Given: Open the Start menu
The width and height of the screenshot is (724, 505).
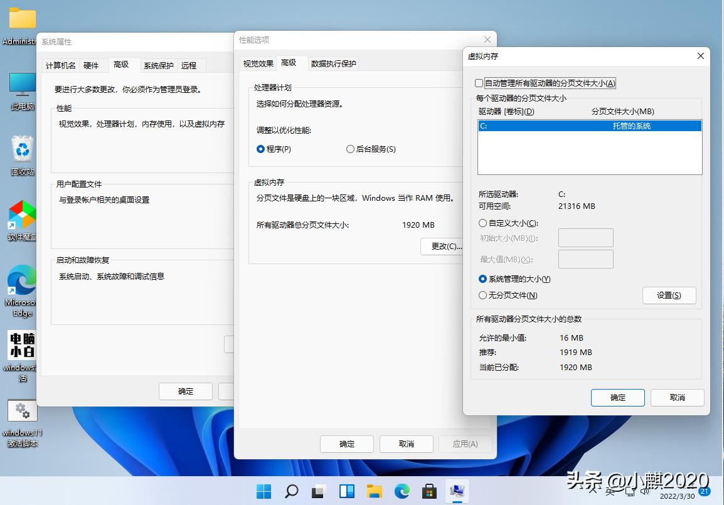Looking at the screenshot, I should (x=263, y=491).
